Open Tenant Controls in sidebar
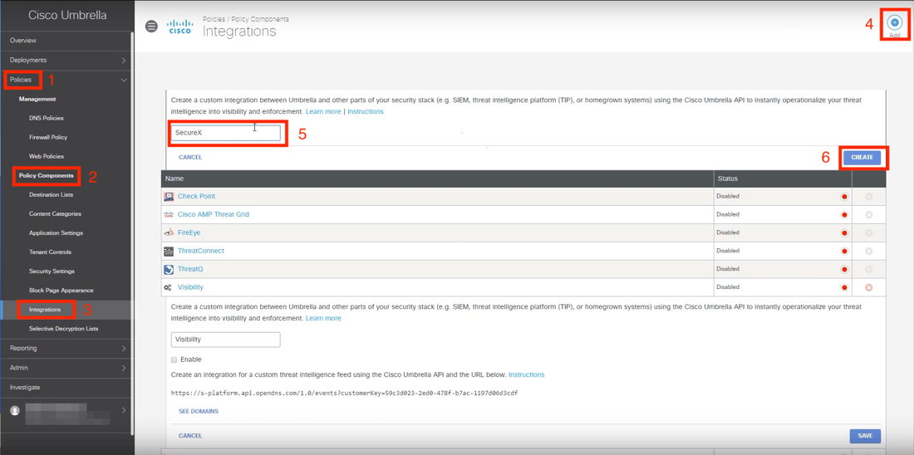This screenshot has width=914, height=455. point(50,252)
